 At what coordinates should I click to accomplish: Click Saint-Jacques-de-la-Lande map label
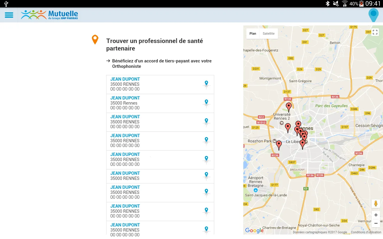click(x=266, y=195)
